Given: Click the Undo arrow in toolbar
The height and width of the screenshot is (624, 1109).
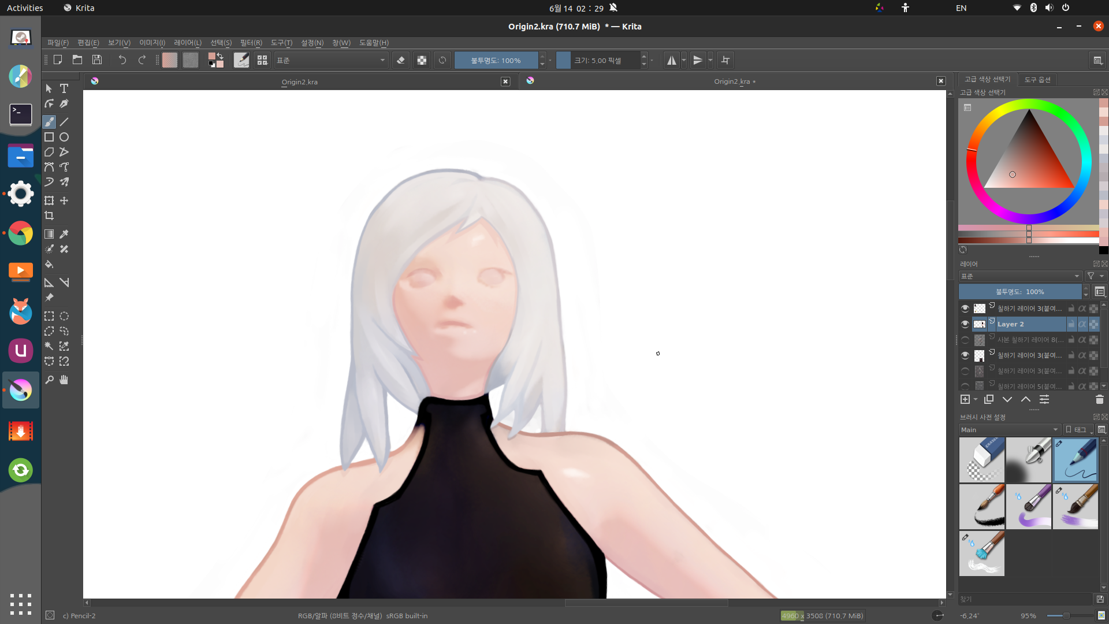Looking at the screenshot, I should coord(122,60).
